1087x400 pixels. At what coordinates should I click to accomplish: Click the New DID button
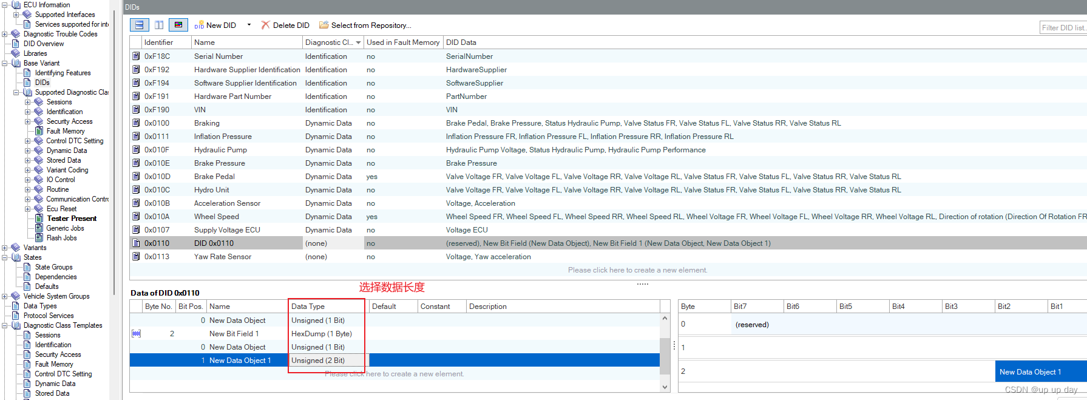tap(215, 25)
